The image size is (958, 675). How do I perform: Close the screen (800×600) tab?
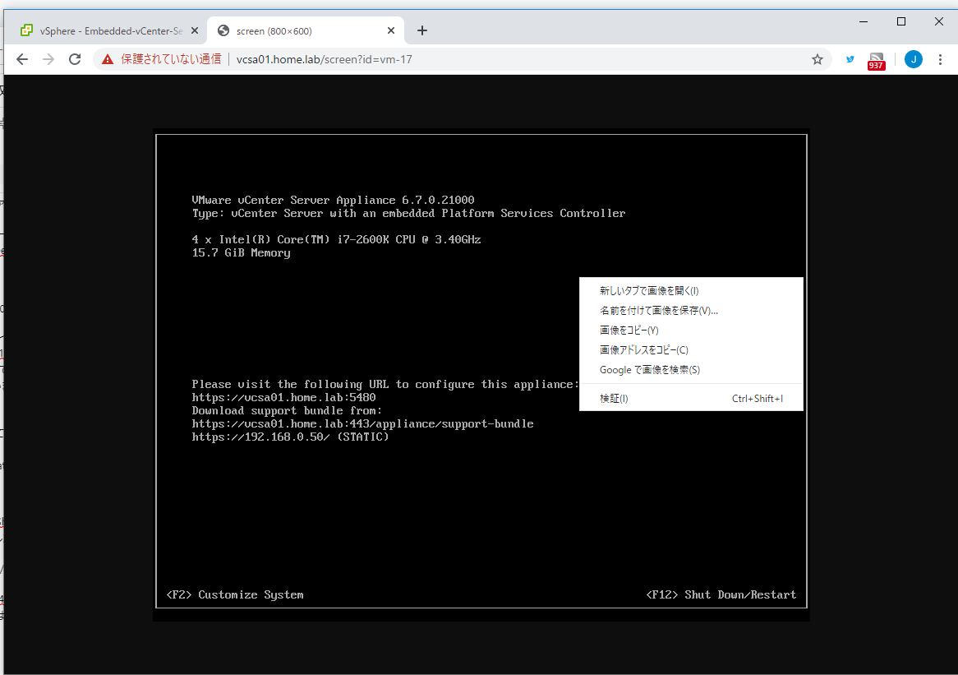pos(391,30)
